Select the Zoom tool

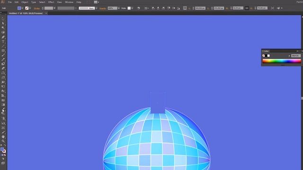3,141
